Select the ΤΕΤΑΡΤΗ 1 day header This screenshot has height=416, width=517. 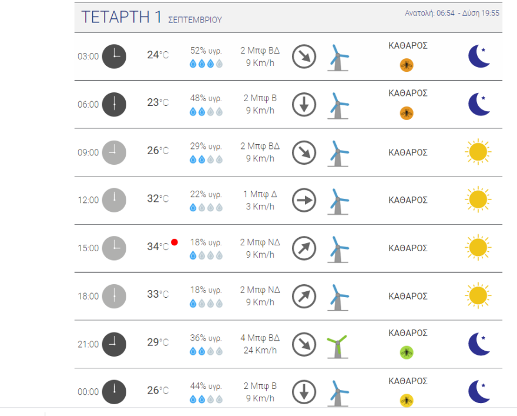122,17
